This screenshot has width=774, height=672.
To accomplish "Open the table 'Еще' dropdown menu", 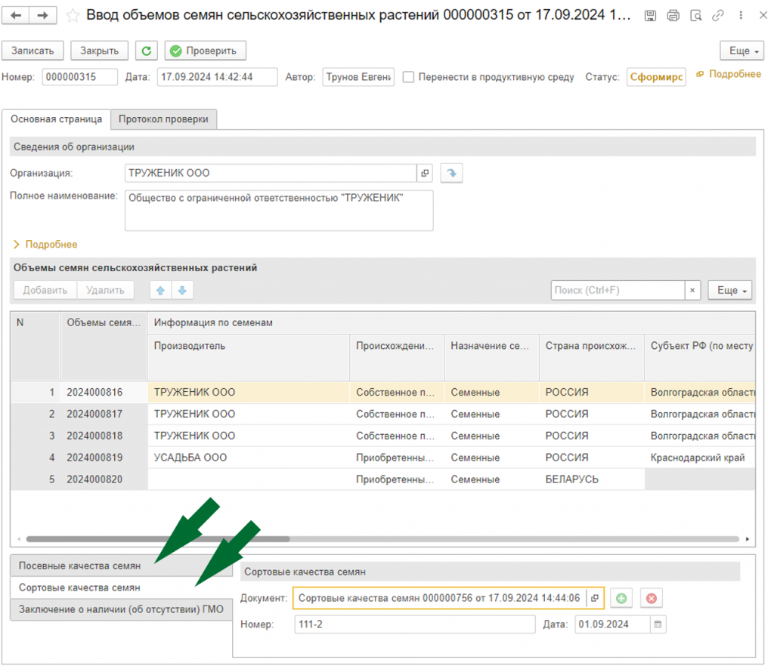I will tap(730, 291).
